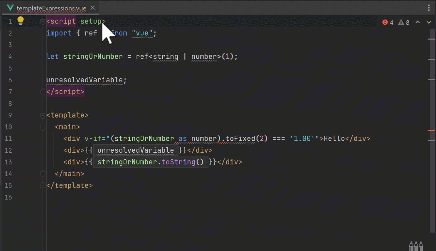Open the red error indicator showing 4 errors

point(387,22)
